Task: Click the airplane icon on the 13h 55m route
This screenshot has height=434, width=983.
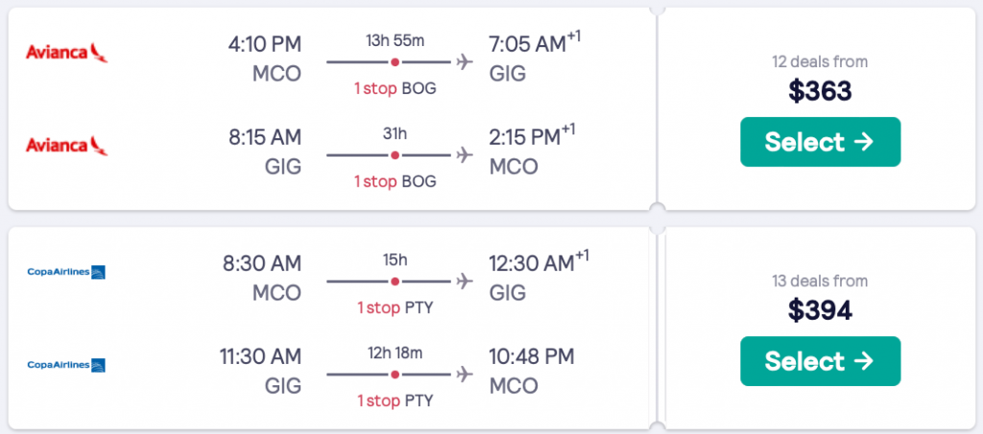Action: 466,63
